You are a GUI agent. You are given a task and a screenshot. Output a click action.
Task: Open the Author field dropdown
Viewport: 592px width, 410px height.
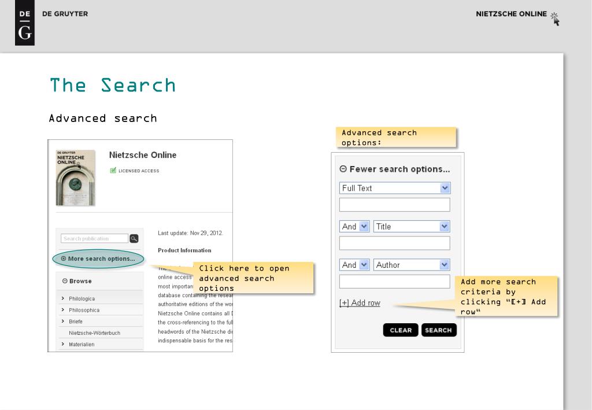[412, 265]
